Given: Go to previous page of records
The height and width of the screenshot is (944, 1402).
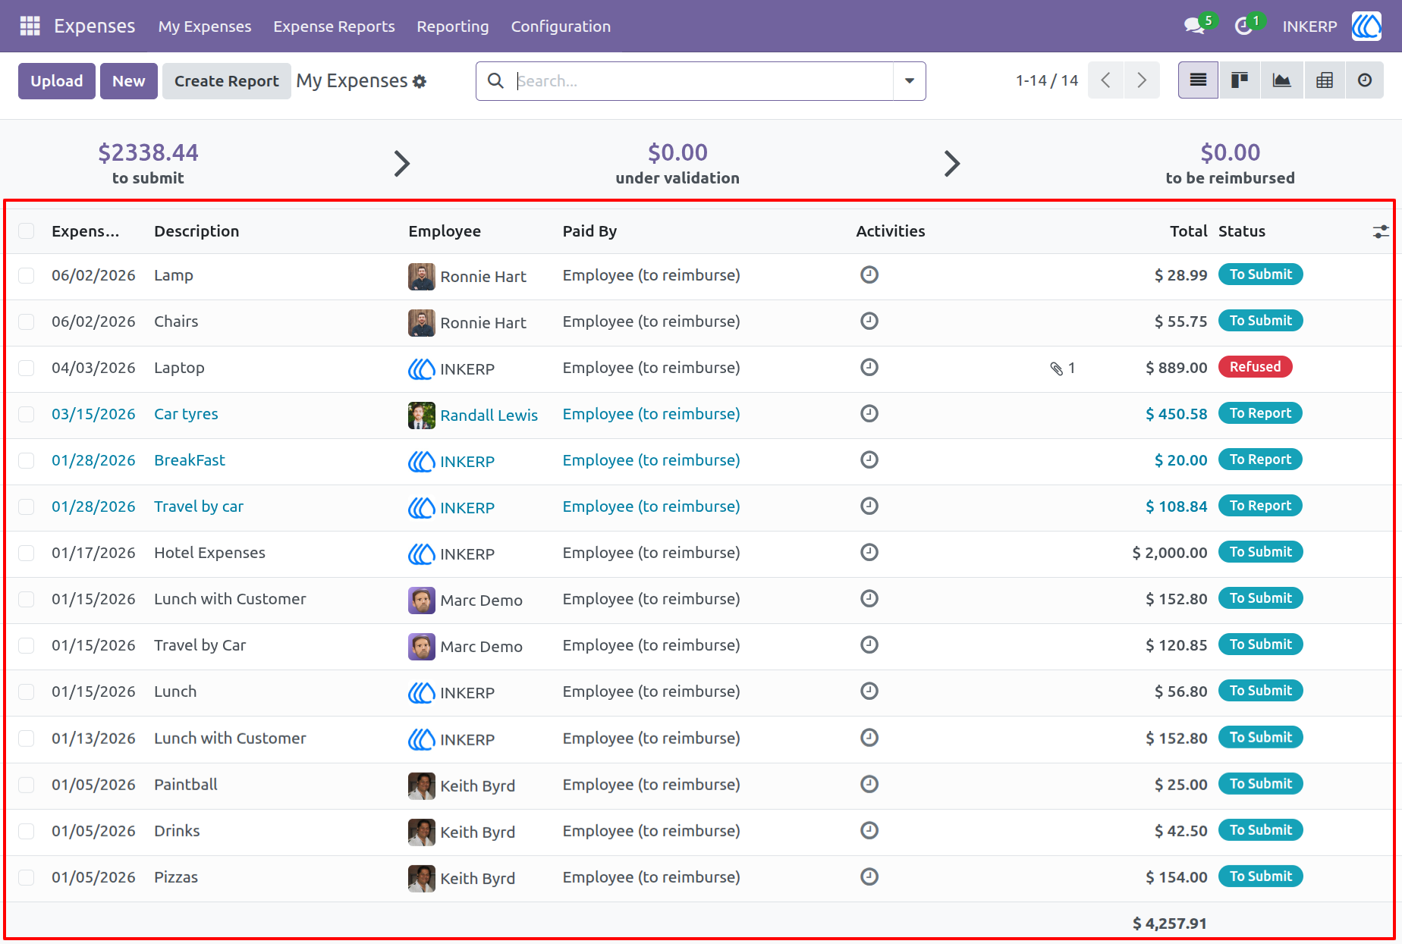Looking at the screenshot, I should [1105, 80].
